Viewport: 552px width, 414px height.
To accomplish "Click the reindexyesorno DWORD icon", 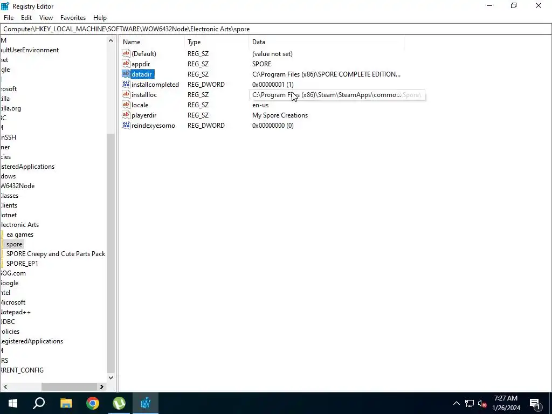I will (x=126, y=125).
